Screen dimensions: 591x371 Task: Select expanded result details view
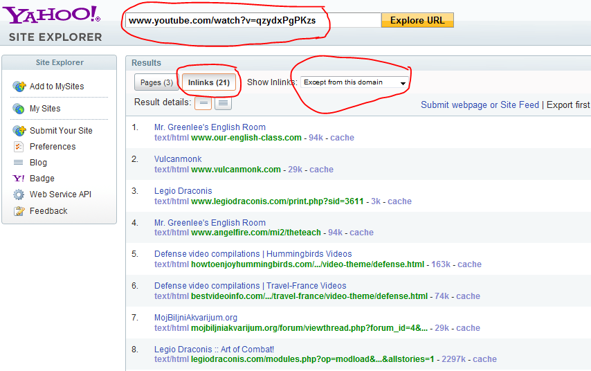coord(223,103)
